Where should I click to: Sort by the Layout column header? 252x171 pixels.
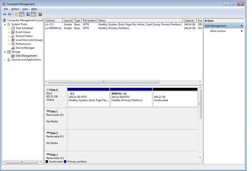click(67, 20)
